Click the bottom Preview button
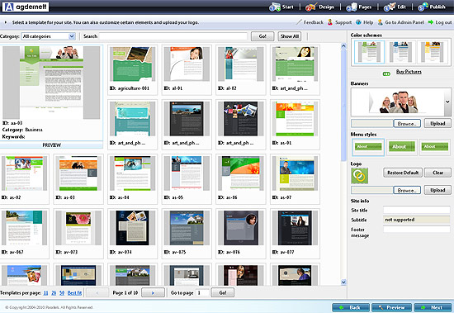Image resolution: width=454 pixels, height=313 pixels. pos(392,307)
